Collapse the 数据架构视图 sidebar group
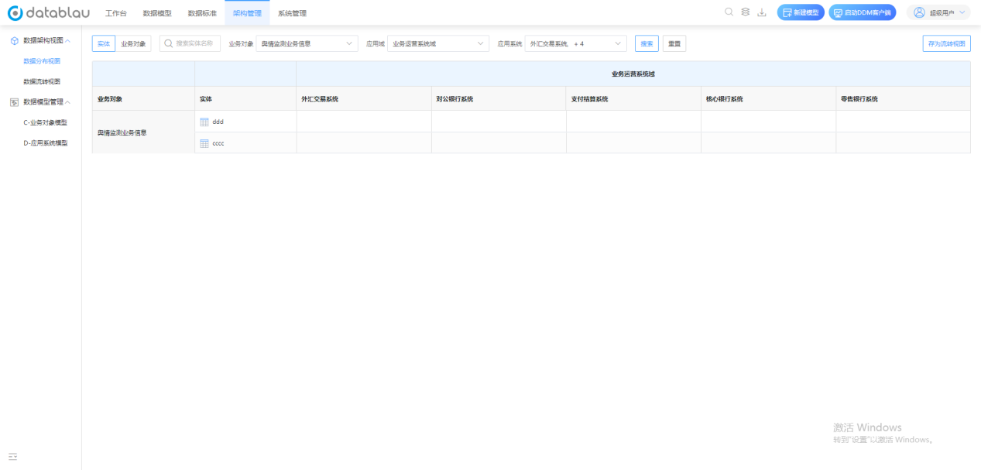This screenshot has height=470, width=981. coord(67,40)
